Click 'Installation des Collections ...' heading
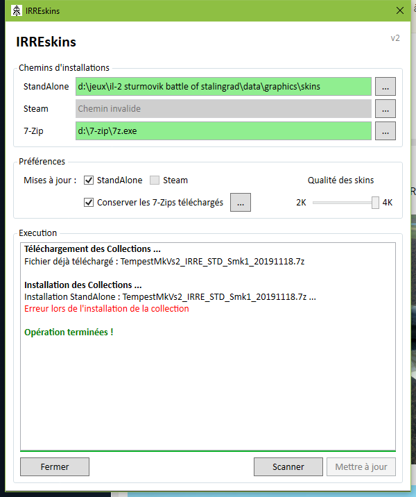 click(83, 285)
